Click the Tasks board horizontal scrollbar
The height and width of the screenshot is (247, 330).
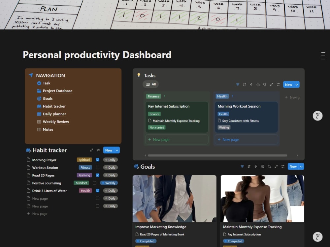pyautogui.click(x=217, y=155)
